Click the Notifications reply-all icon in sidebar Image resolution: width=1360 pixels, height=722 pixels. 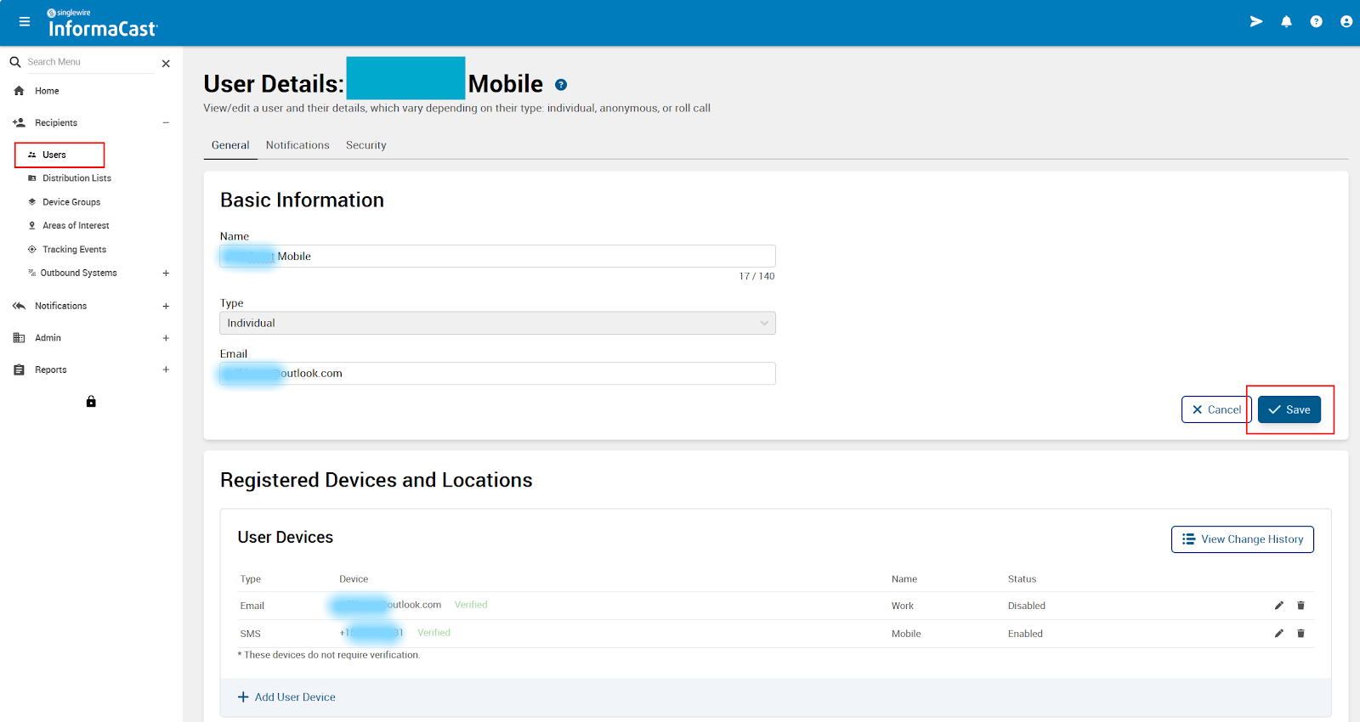(x=19, y=306)
